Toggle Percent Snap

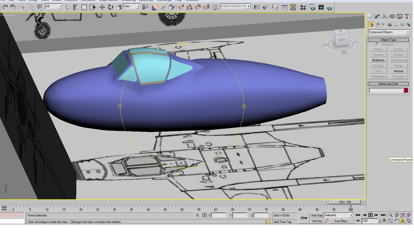198,7
